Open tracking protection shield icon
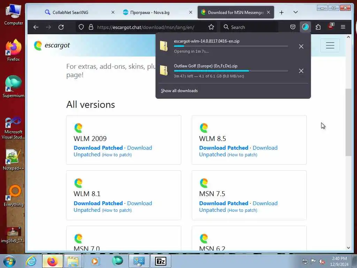357x268 pixels. [81, 27]
